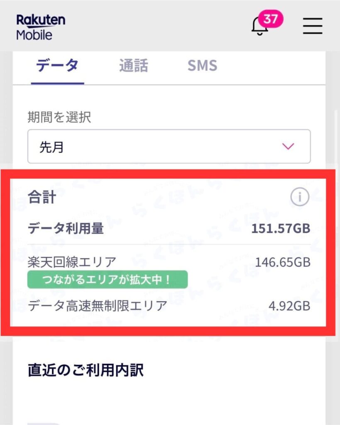The image size is (340, 425).
Task: Switch to the 通話 tab
Action: (x=134, y=65)
